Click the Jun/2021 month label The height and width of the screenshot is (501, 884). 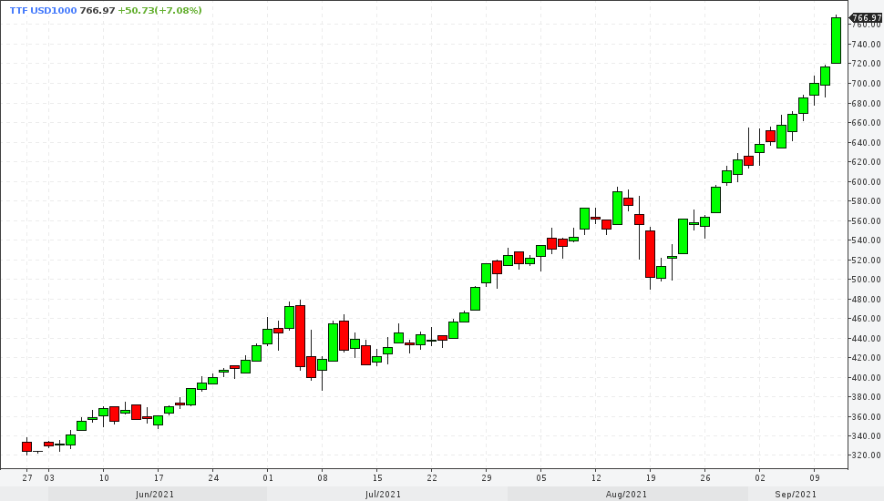pyautogui.click(x=155, y=495)
